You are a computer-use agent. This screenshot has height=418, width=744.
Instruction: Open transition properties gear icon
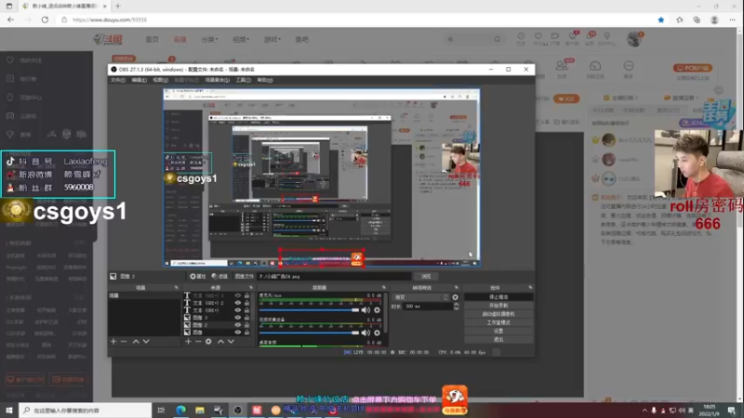(x=456, y=297)
